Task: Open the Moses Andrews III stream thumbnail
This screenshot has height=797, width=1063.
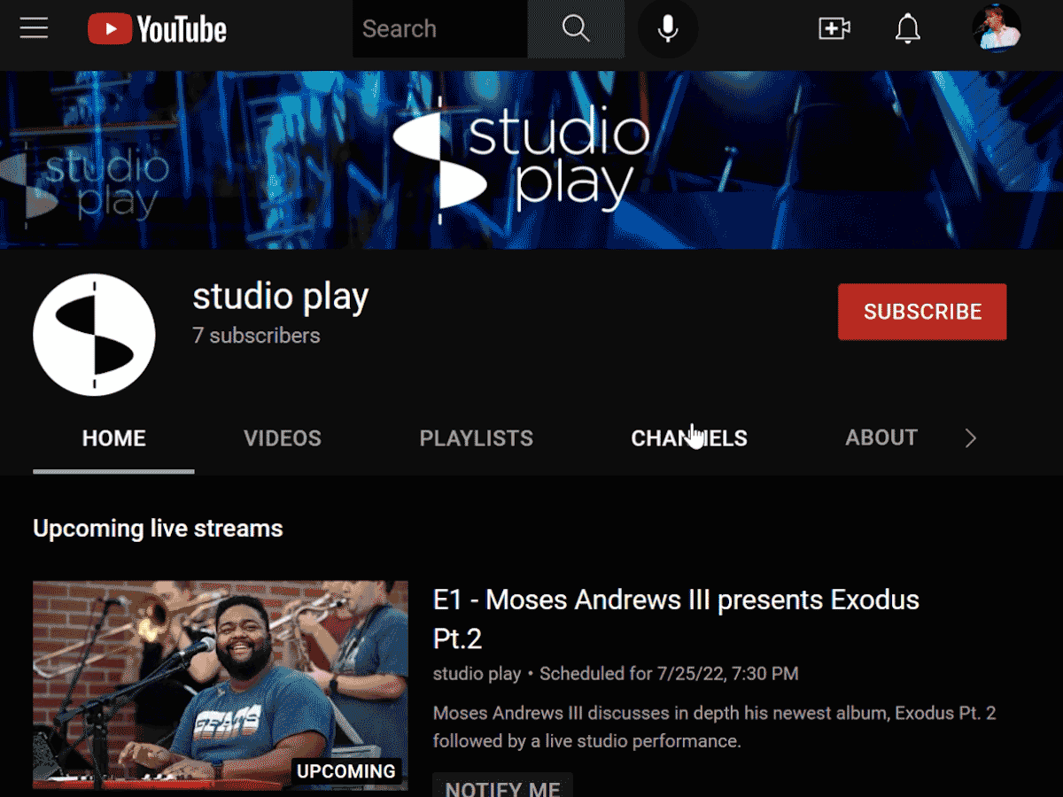Action: click(x=221, y=685)
